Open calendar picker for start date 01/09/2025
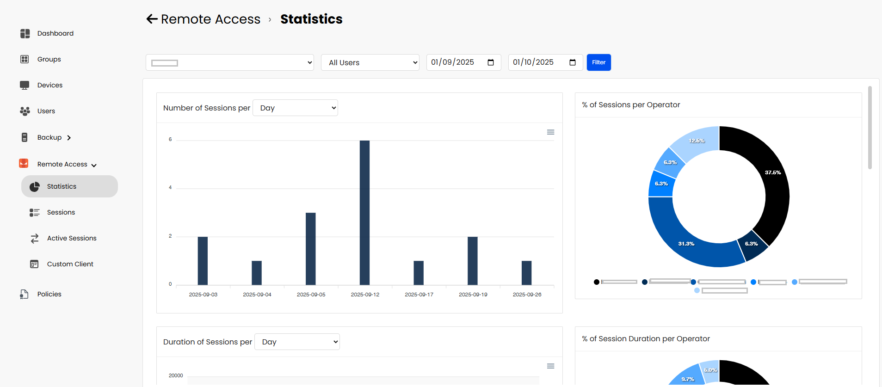 click(491, 62)
